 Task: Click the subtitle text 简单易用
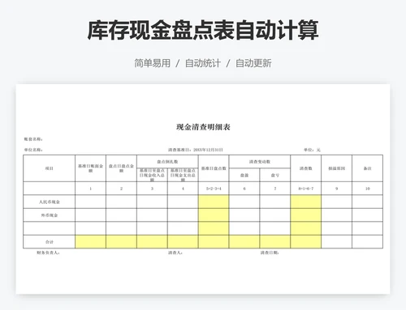point(153,63)
